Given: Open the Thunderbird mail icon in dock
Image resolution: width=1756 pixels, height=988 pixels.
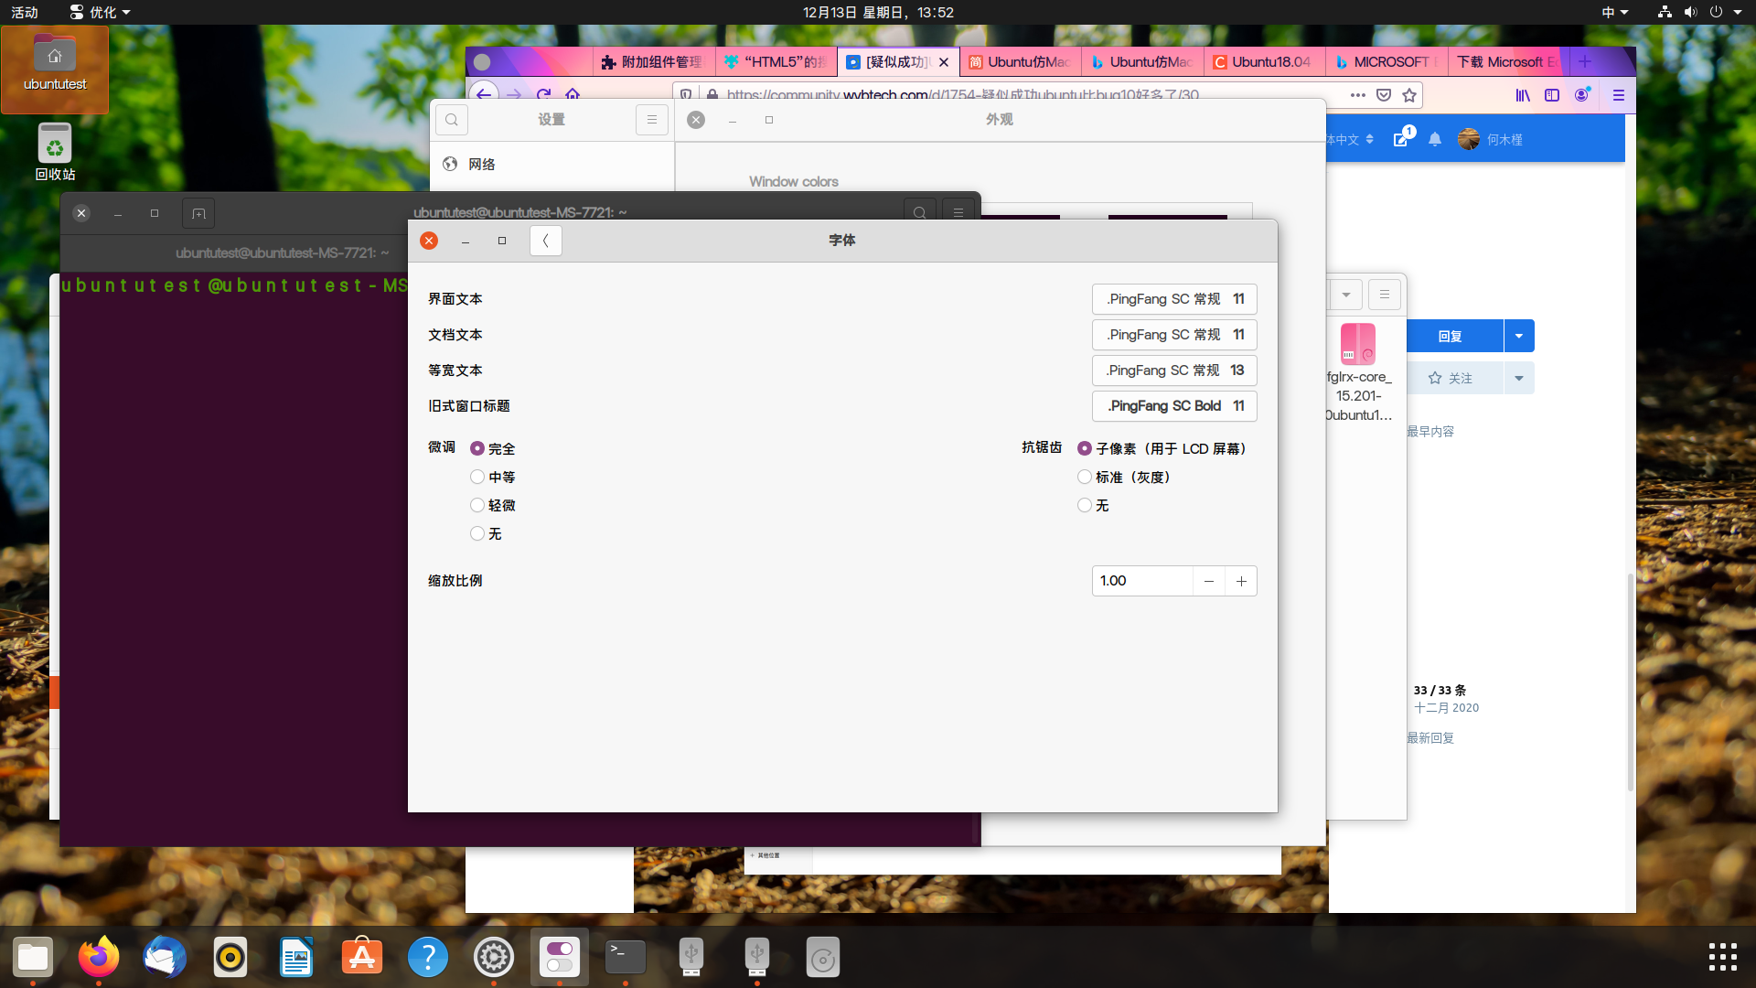Looking at the screenshot, I should coord(165,957).
